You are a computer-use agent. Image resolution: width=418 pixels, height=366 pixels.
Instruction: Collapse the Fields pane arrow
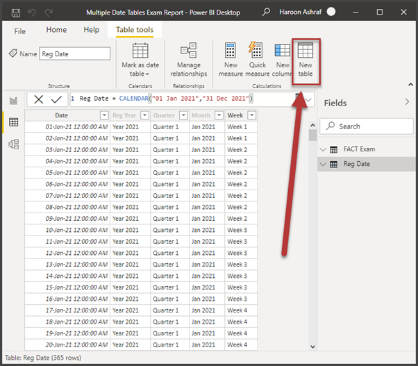coord(407,102)
